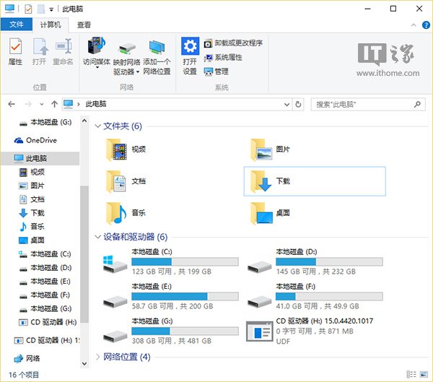This screenshot has width=433, height=382.
Task: Select the 视频 (Videos) folder
Action: (x=117, y=149)
